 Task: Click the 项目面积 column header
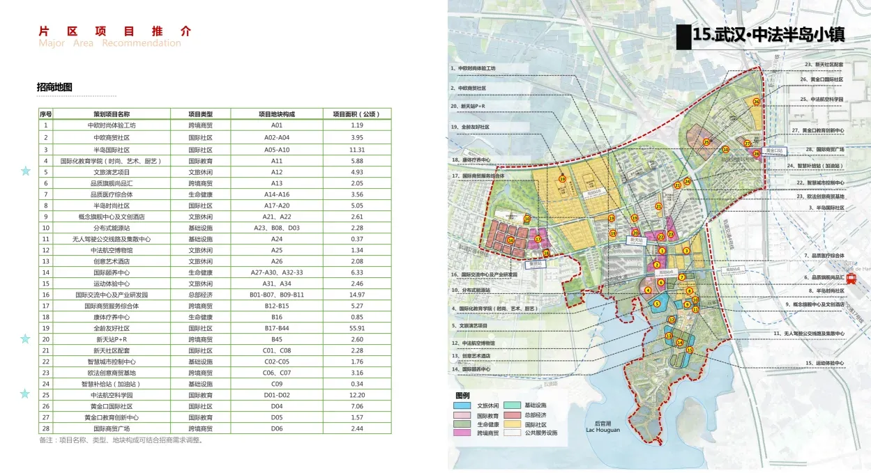click(357, 114)
